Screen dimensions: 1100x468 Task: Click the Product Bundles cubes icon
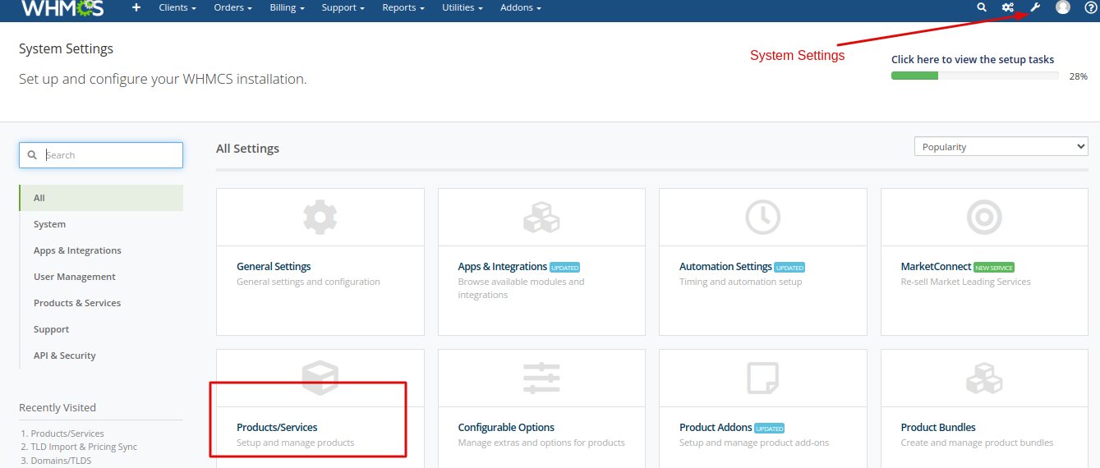(984, 378)
